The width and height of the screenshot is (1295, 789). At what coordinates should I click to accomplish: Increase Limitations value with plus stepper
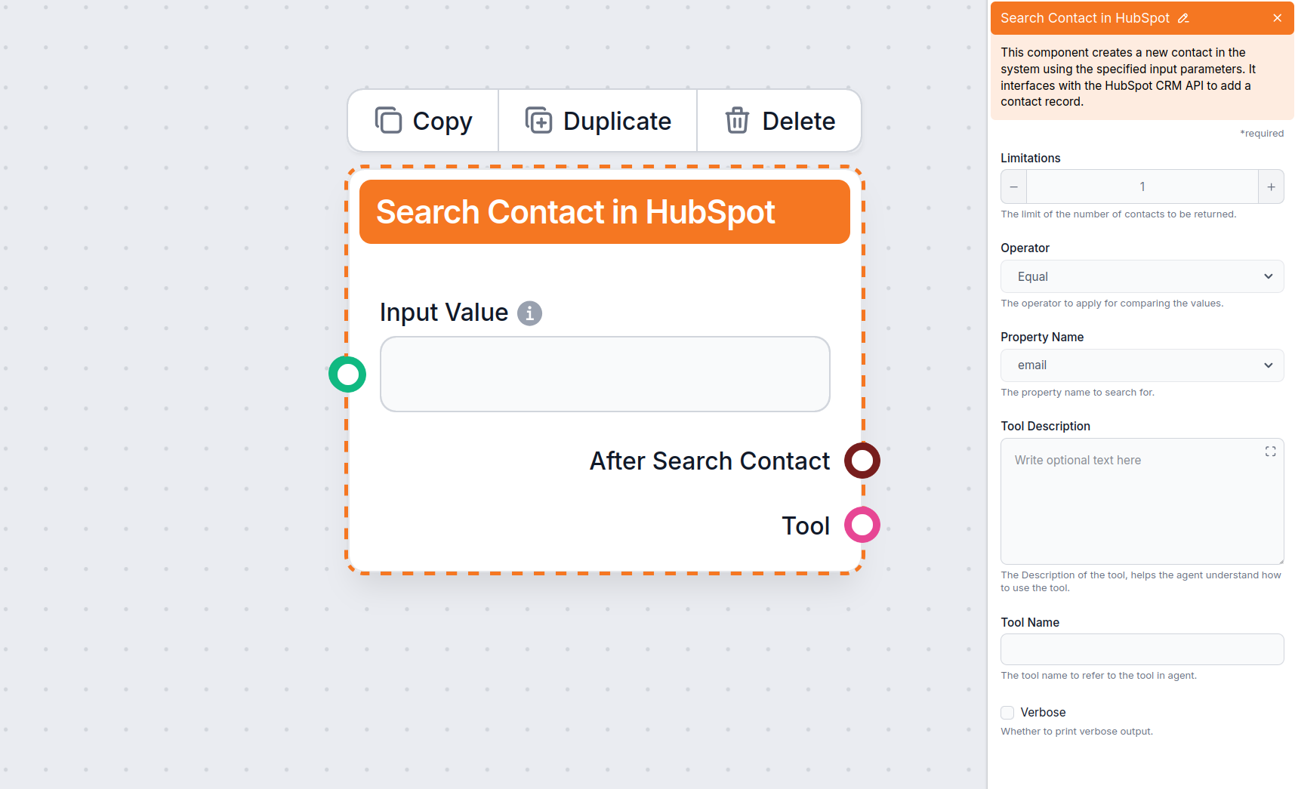[x=1272, y=186]
